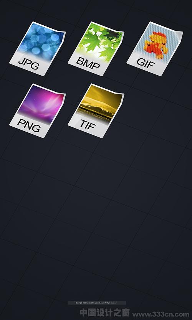Click the green maple leaves preview image
The image size is (192, 320).
click(100, 42)
